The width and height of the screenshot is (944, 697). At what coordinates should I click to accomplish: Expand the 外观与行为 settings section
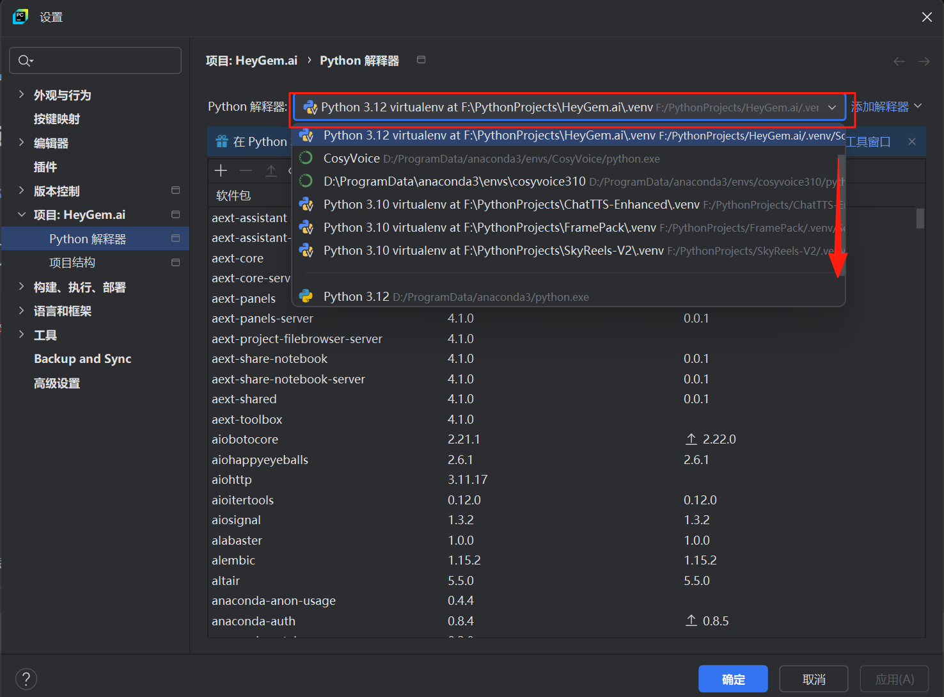pos(21,95)
